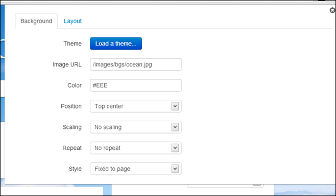This screenshot has height=196, width=336.
Task: Focus the Image URL text field
Action: [x=136, y=64]
